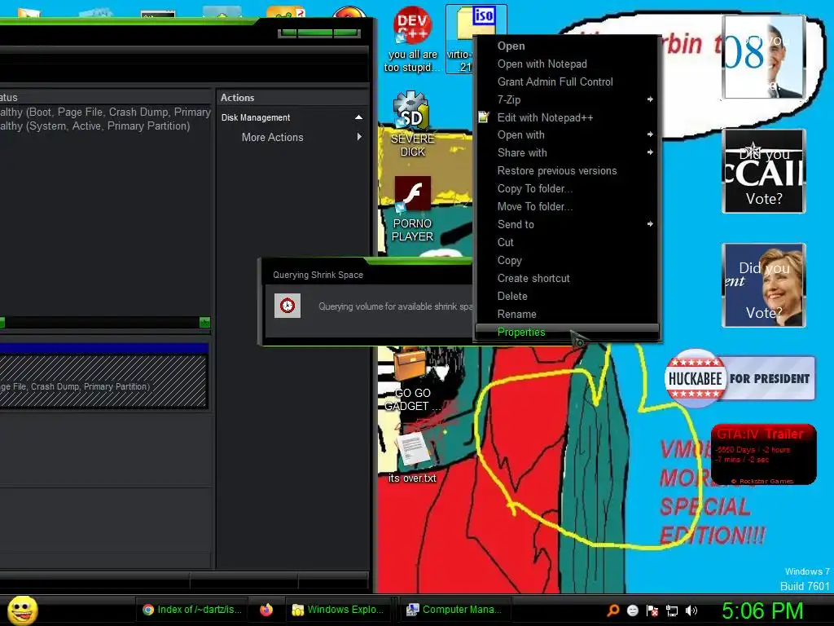Open the GO GO GADGET briefcase icon
This screenshot has width=834, height=626.
coord(412,379)
